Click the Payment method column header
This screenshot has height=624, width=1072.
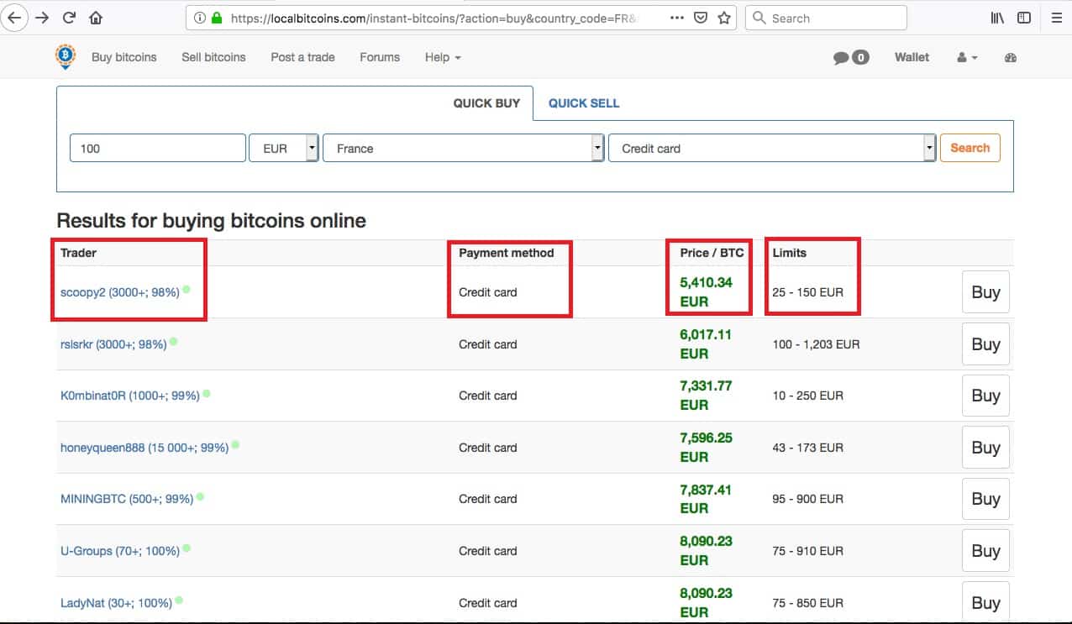click(507, 253)
